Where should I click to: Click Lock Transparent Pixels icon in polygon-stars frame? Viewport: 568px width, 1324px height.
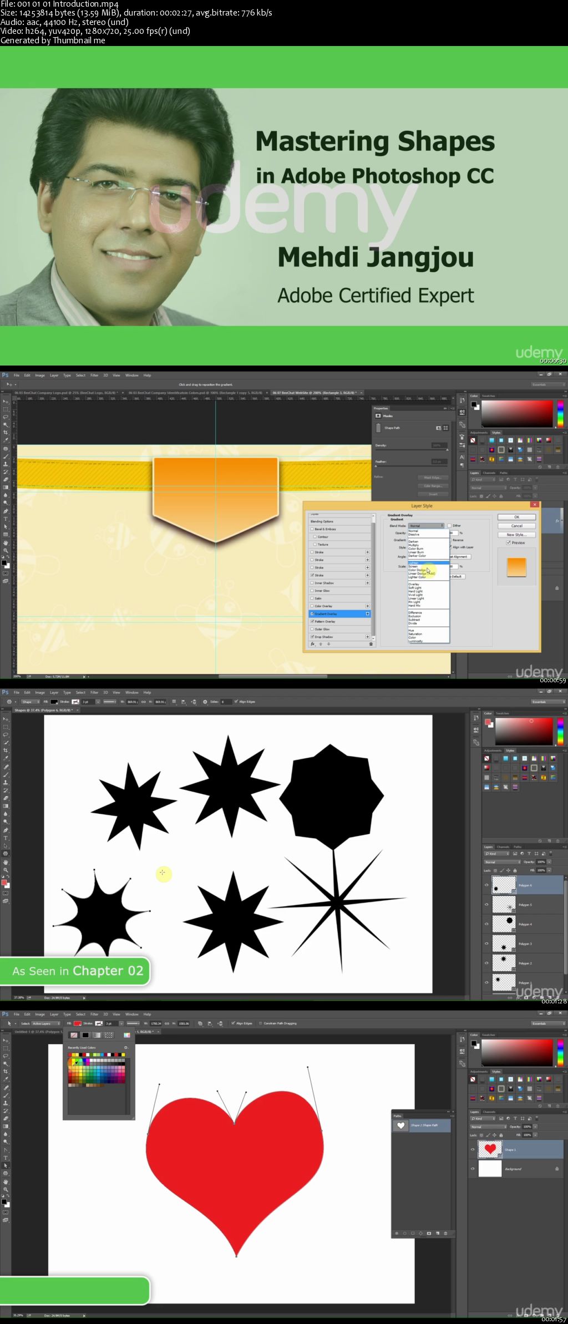click(495, 870)
